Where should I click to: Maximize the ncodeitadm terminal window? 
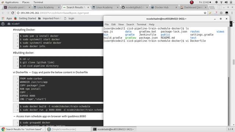pyautogui.click(x=221, y=19)
